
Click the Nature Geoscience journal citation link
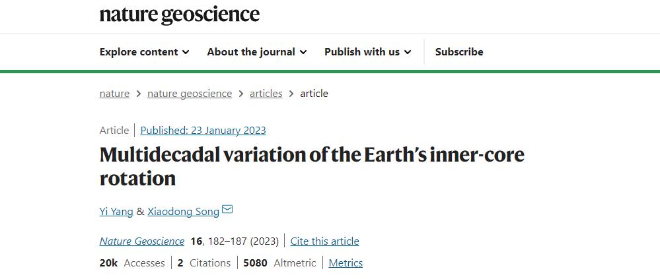pos(141,241)
